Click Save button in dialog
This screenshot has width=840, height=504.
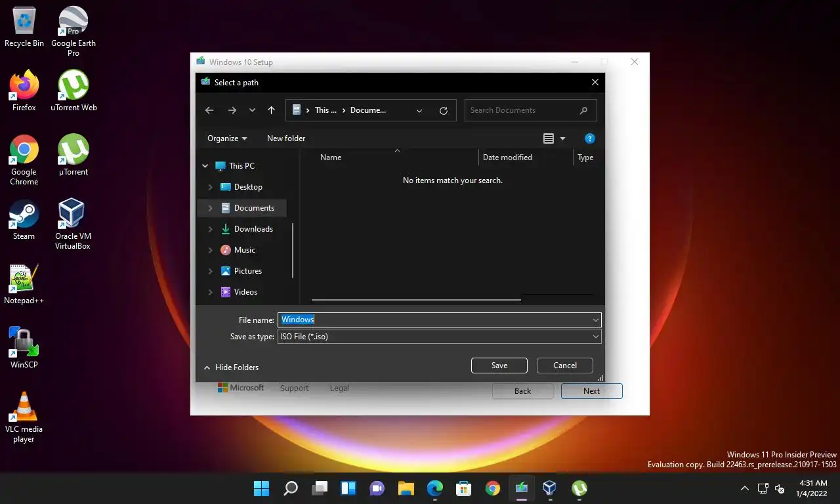pos(499,366)
